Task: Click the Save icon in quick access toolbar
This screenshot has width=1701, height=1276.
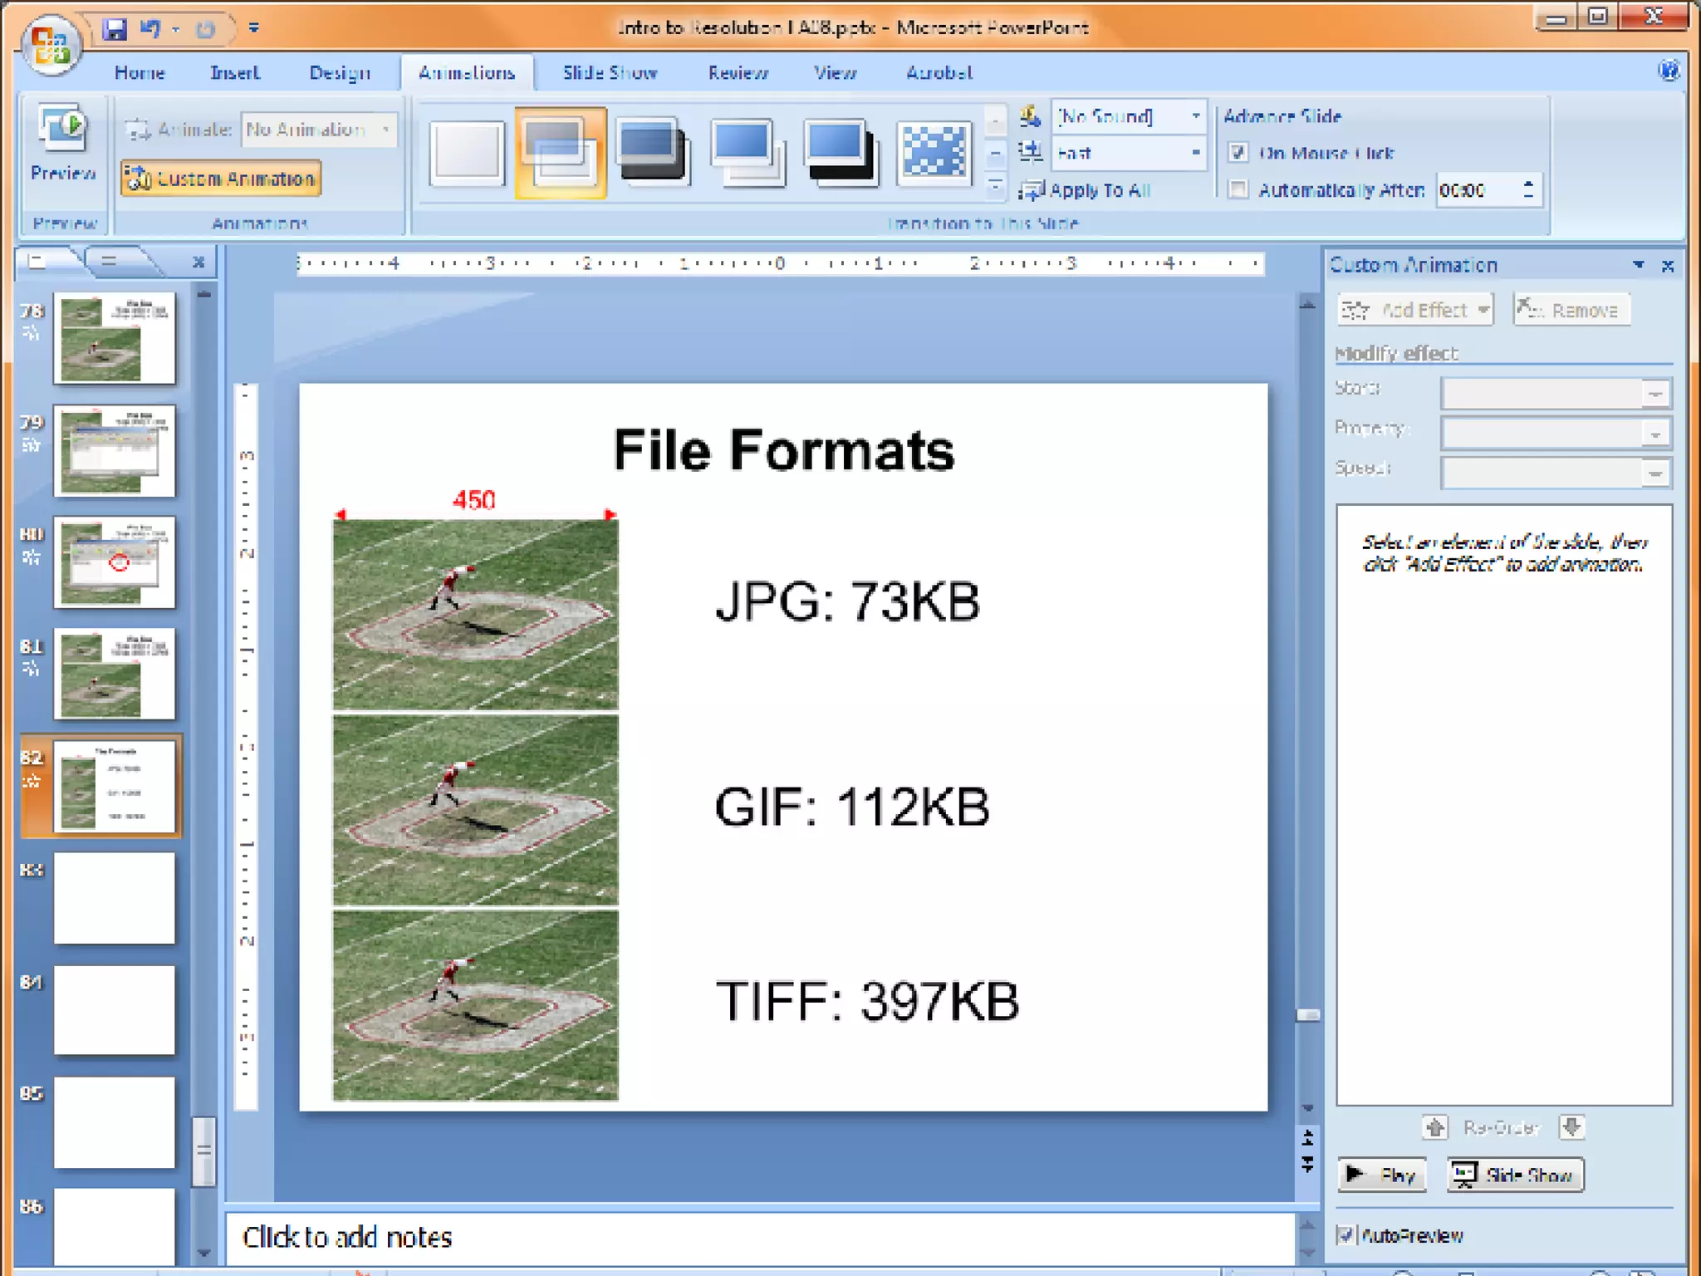Action: (x=115, y=29)
